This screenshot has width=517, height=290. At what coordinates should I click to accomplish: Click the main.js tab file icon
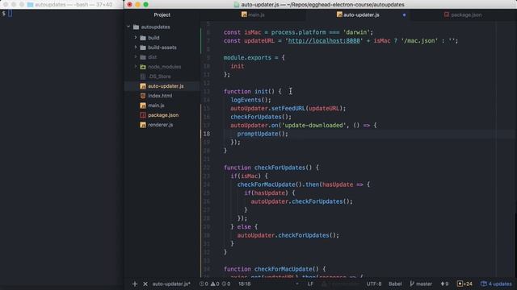244,14
